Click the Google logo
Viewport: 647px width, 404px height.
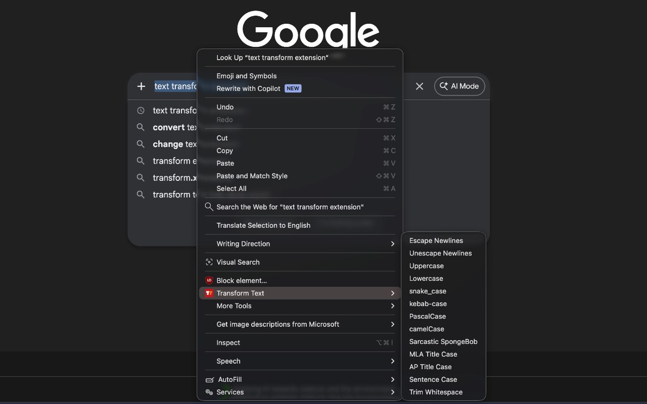pyautogui.click(x=308, y=29)
